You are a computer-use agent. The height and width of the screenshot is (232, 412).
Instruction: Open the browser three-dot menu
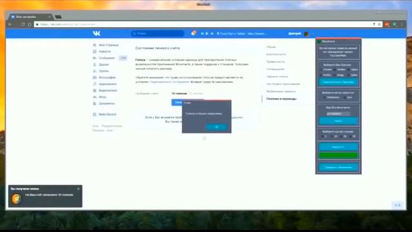[x=402, y=24]
